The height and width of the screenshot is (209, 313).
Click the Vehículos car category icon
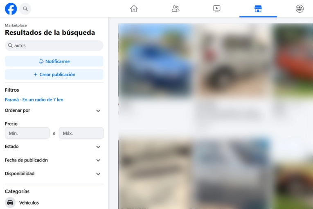10,202
